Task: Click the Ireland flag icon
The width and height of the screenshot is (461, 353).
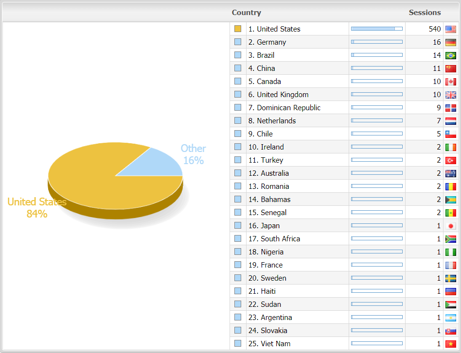Action: [x=450, y=147]
